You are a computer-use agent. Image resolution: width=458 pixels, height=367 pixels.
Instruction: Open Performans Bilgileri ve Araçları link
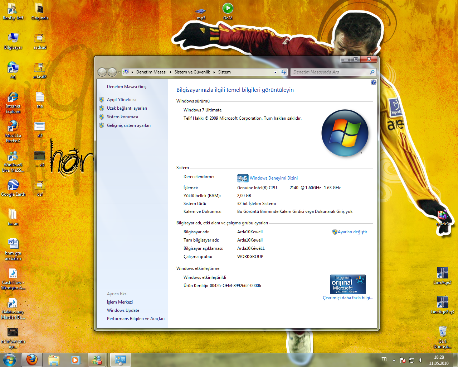point(136,319)
